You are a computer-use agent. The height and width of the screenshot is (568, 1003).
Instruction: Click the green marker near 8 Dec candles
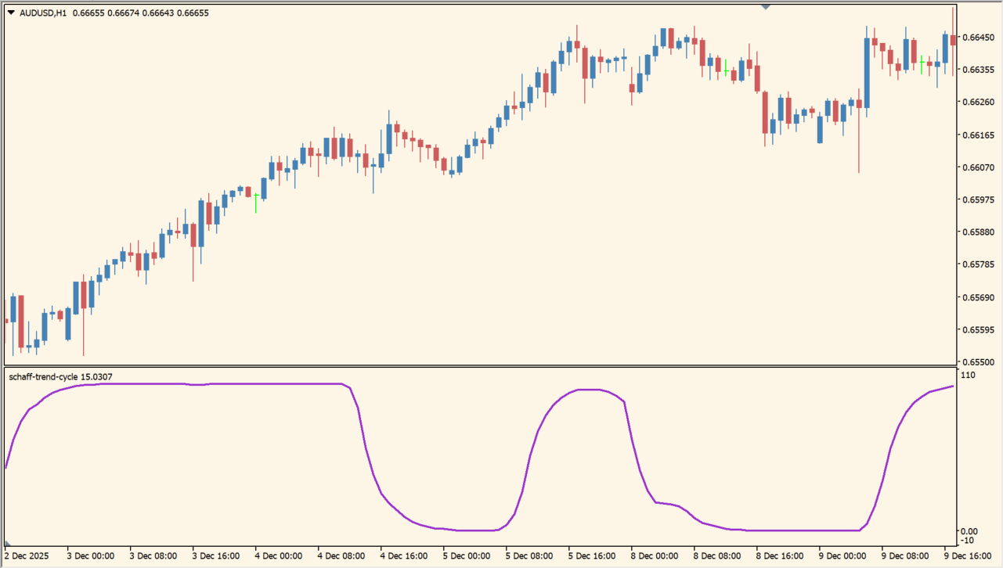click(x=726, y=69)
